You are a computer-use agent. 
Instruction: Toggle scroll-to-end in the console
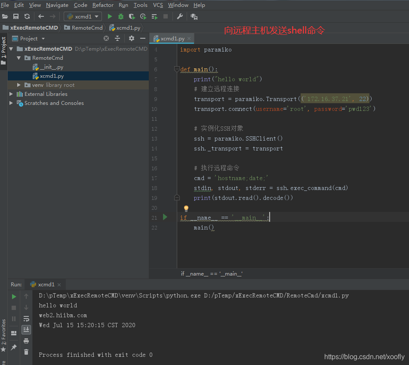point(26,330)
